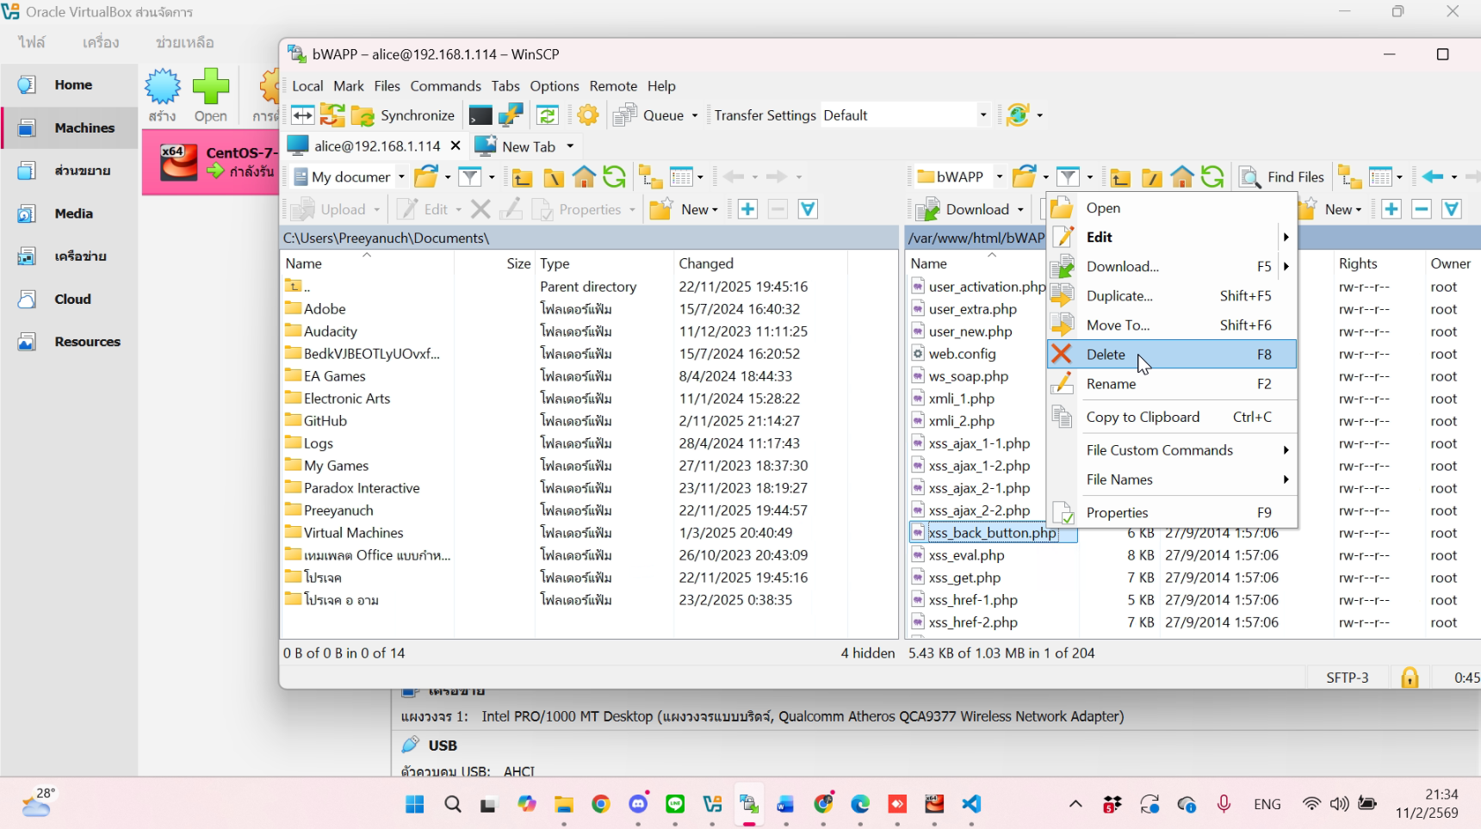This screenshot has width=1481, height=829.
Task: Choose Delete from the context menu
Action: (1106, 355)
